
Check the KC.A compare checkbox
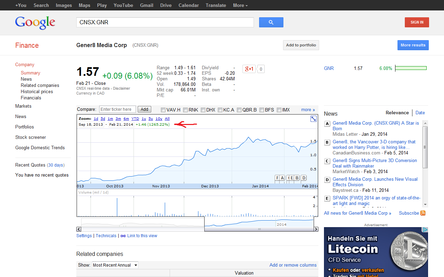[x=220, y=110]
